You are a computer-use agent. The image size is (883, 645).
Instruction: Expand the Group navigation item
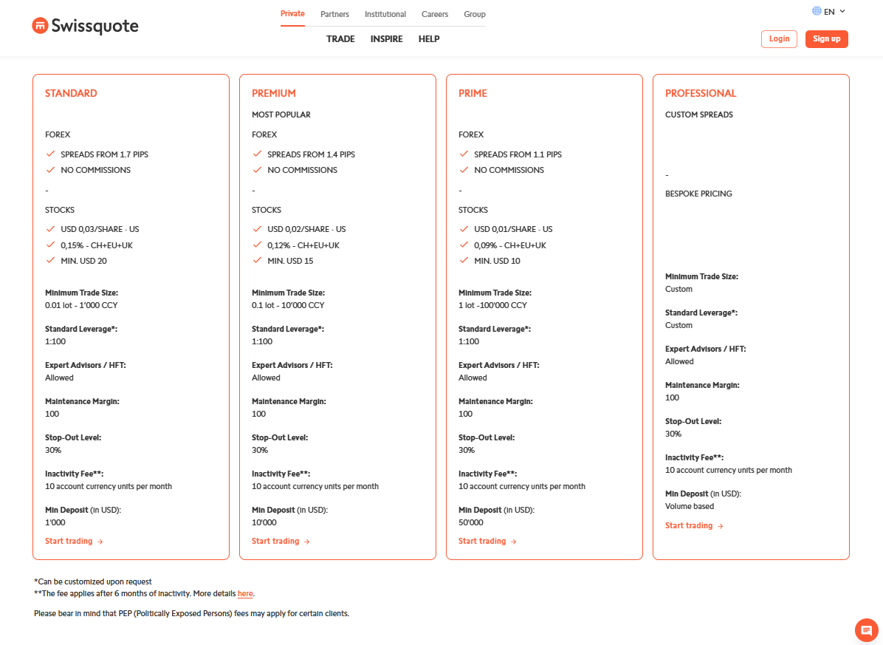click(x=475, y=14)
